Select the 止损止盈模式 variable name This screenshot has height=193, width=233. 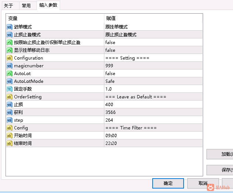point(27,35)
